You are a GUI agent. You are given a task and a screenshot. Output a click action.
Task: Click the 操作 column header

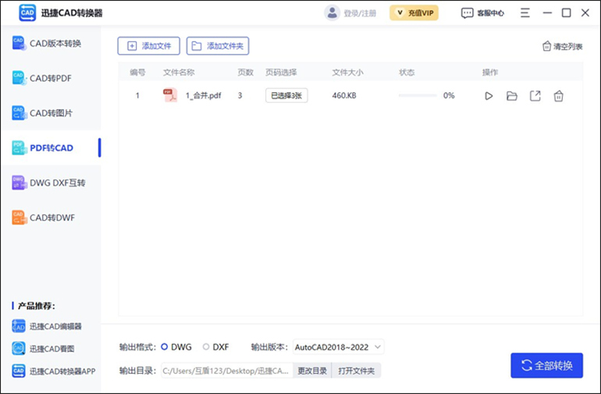(490, 73)
